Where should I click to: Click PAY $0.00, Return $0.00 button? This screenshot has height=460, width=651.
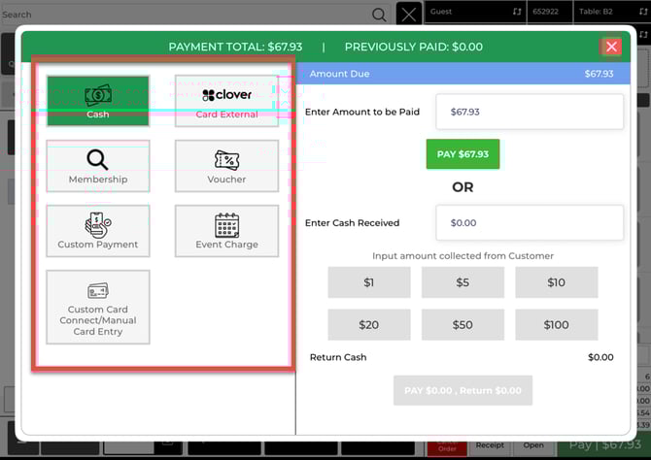(463, 390)
